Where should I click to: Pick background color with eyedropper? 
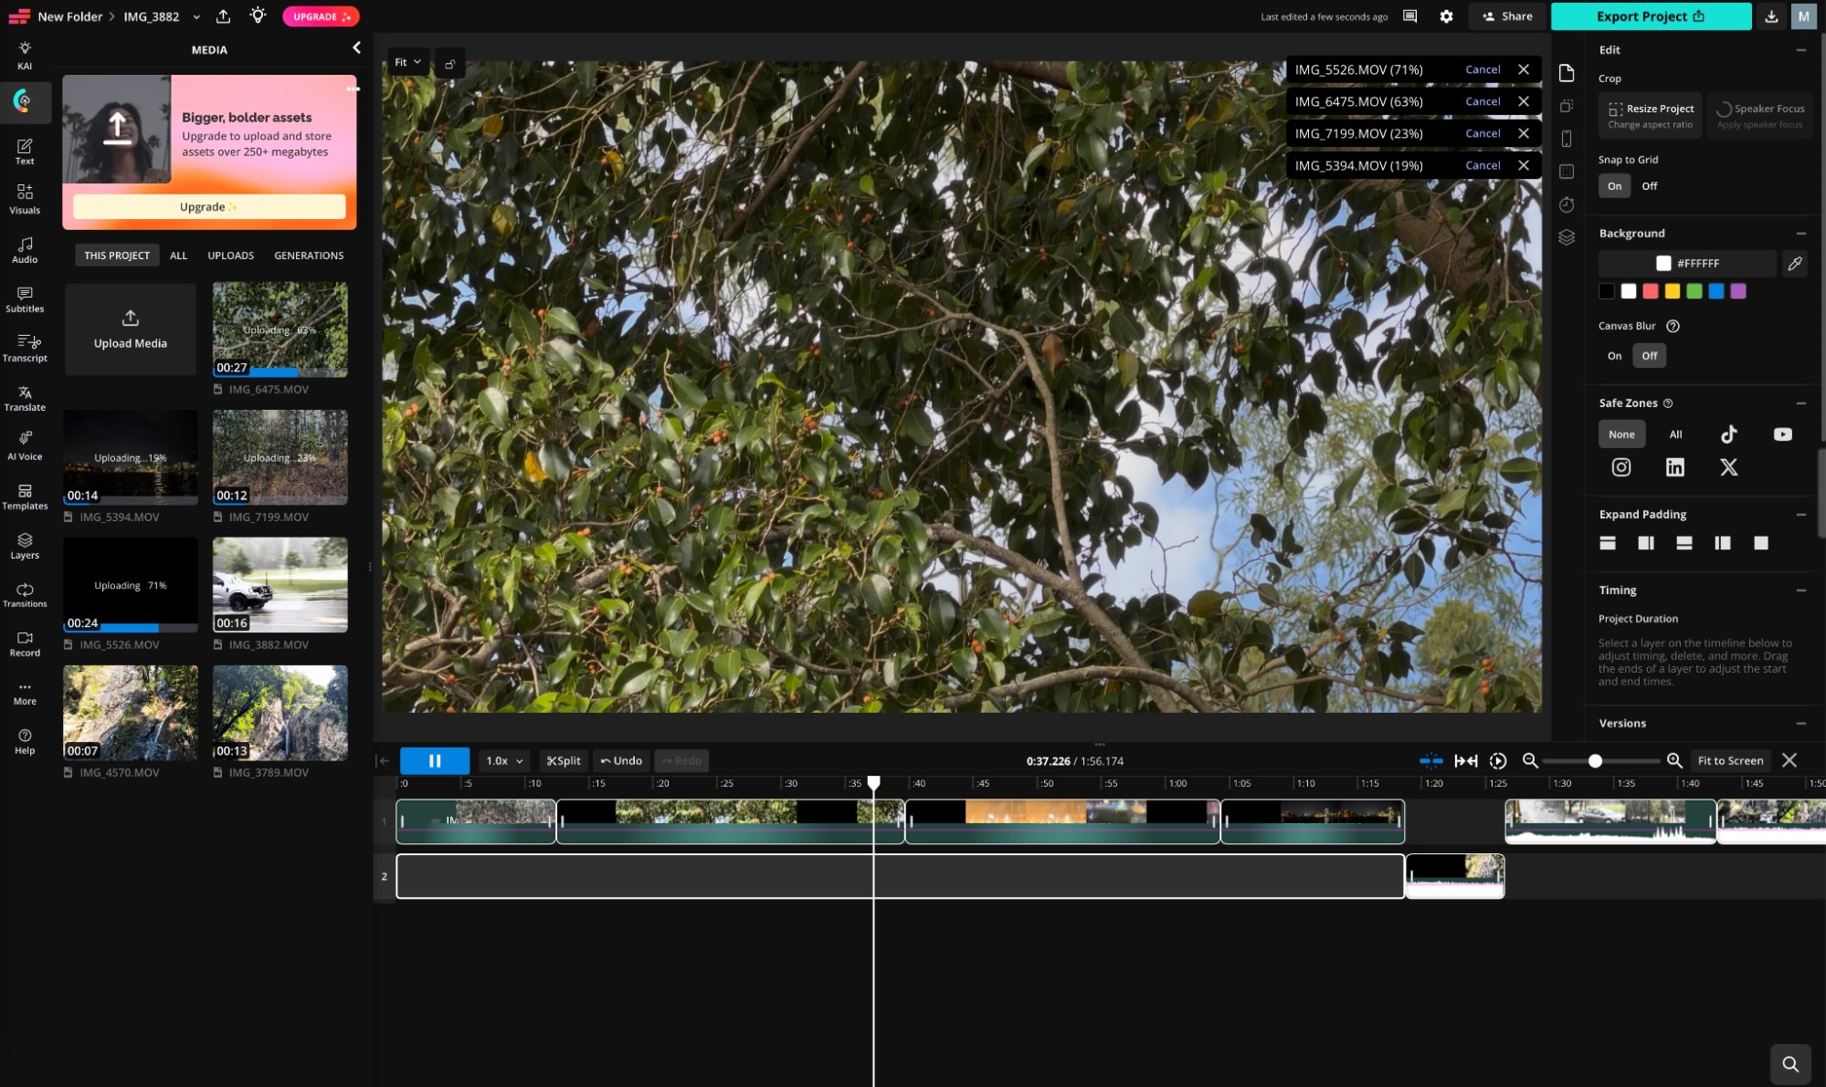coord(1795,263)
